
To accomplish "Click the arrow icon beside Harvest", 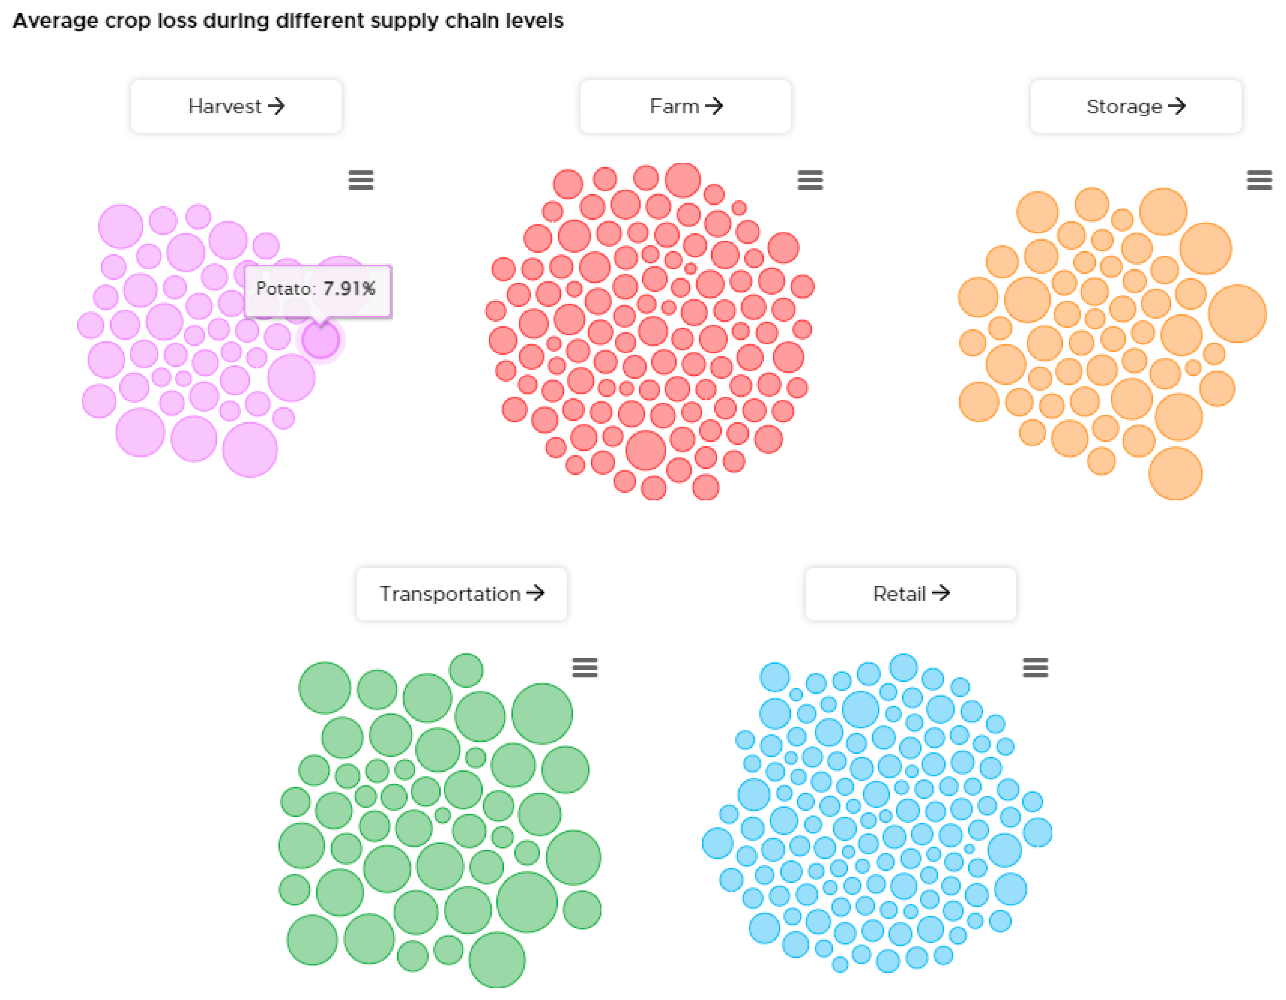I will [276, 106].
